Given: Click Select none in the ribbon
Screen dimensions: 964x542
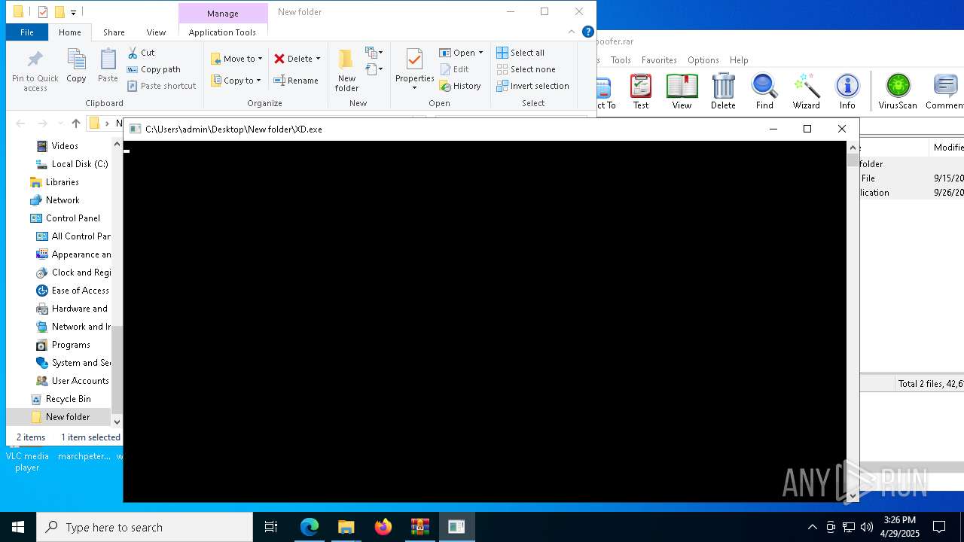Looking at the screenshot, I should (526, 69).
